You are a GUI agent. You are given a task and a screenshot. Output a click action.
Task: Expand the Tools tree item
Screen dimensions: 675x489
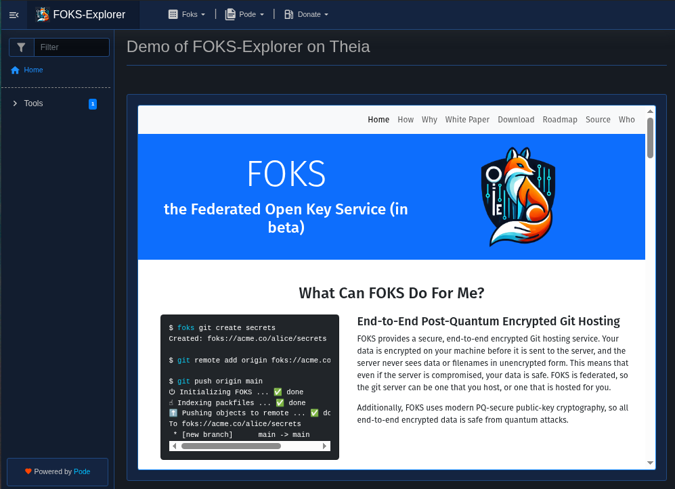coord(15,103)
